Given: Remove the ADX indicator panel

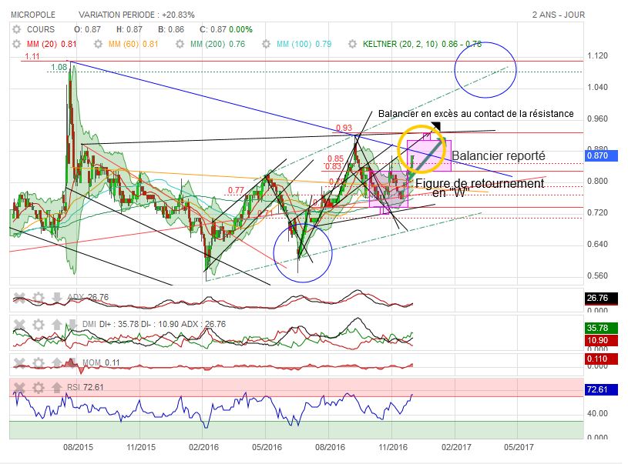Looking at the screenshot, I should pos(19,298).
